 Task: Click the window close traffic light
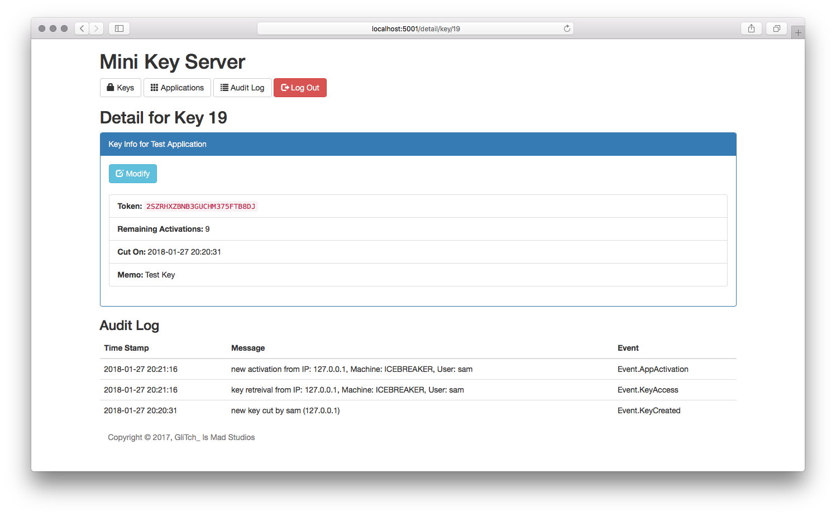(x=42, y=28)
